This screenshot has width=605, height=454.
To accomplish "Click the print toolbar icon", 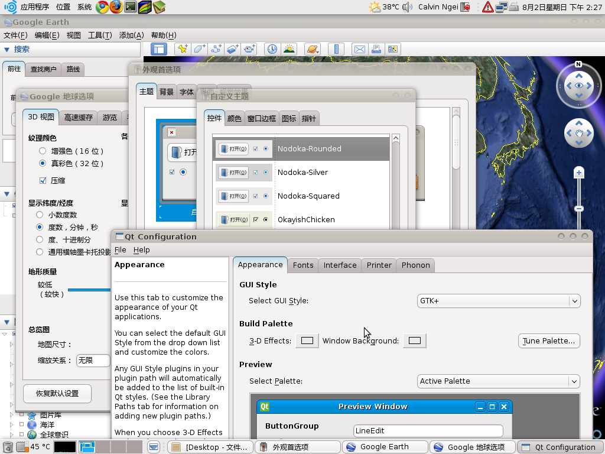I will pyautogui.click(x=376, y=49).
